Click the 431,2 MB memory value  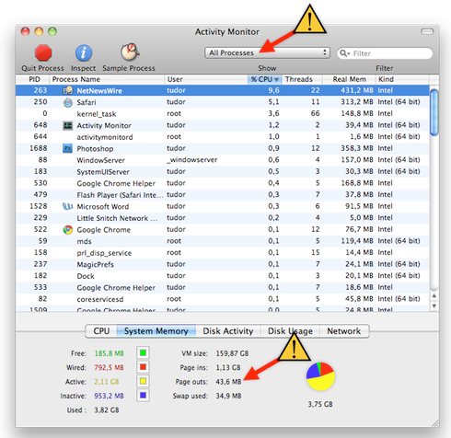point(357,90)
